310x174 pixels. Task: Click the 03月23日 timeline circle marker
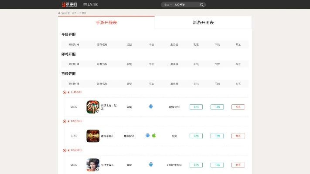(65, 121)
